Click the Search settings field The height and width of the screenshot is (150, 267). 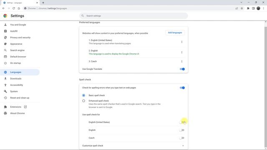(x=133, y=16)
